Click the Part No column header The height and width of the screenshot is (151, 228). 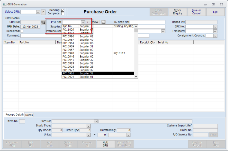(37, 43)
